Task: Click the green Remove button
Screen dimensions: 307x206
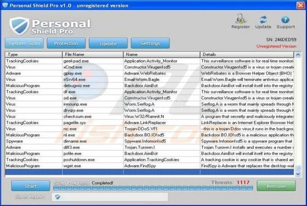Action: click(276, 186)
